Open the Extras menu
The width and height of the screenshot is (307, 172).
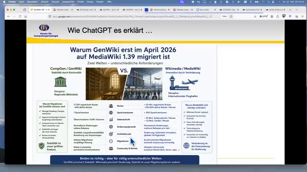click(x=90, y=2)
